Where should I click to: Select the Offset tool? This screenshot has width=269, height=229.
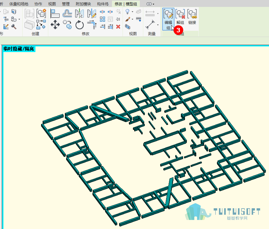[67, 13]
